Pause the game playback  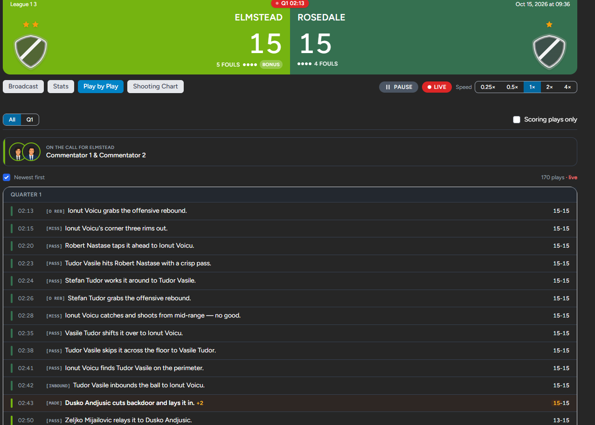click(x=399, y=87)
